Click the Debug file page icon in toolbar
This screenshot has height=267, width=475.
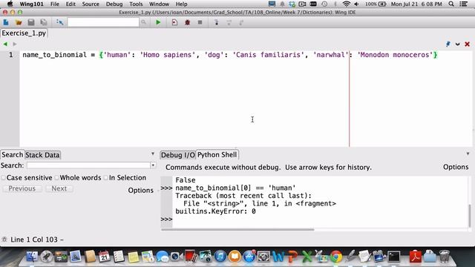(174, 22)
